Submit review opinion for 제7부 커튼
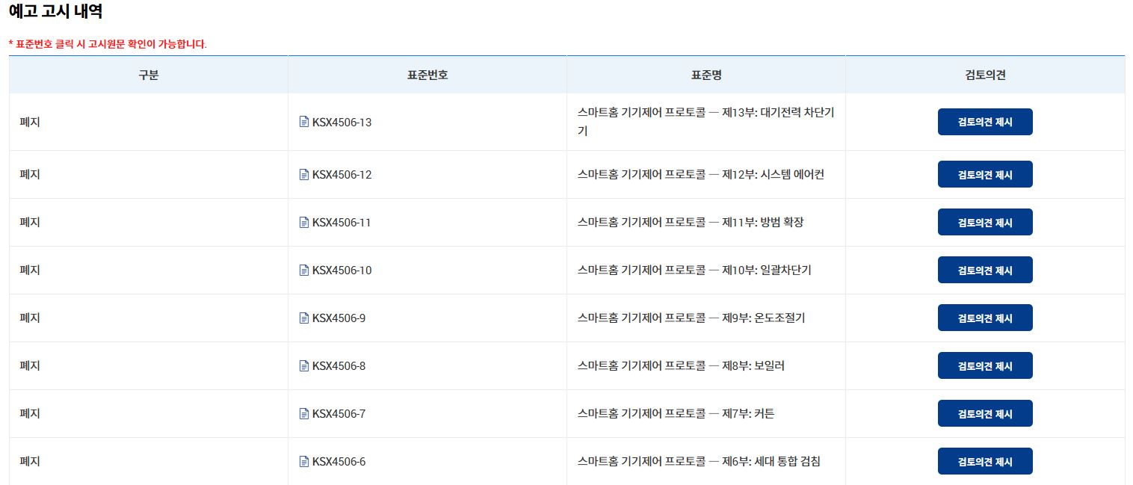1133x485 pixels. coord(984,413)
